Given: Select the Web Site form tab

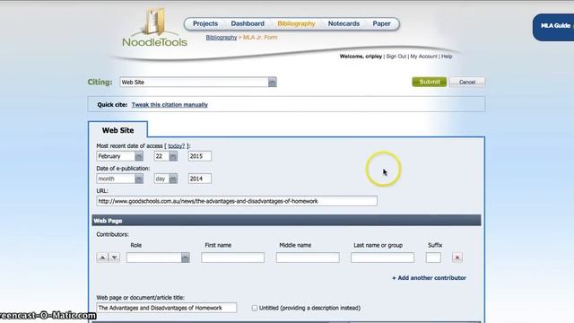Looking at the screenshot, I should pyautogui.click(x=117, y=130).
